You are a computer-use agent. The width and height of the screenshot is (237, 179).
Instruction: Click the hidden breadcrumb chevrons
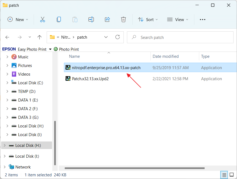(x=58, y=37)
